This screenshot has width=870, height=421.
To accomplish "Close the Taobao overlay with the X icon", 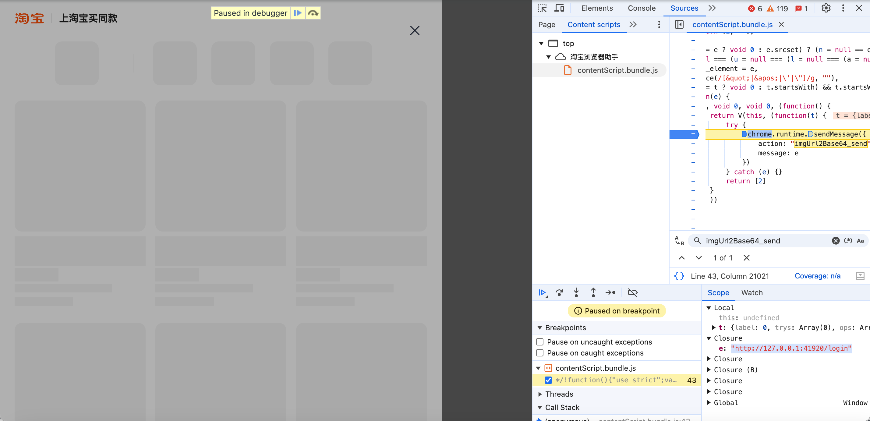I will [415, 30].
